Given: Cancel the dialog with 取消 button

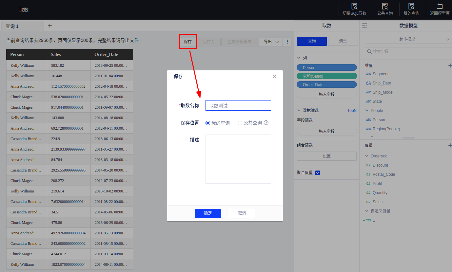Looking at the screenshot, I should coord(242,213).
